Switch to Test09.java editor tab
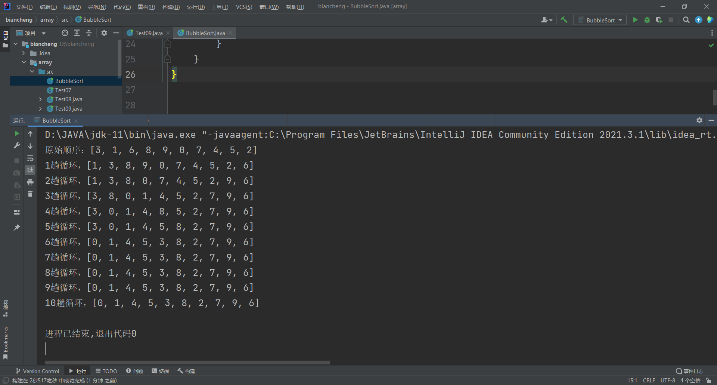This screenshot has height=385, width=717. click(149, 33)
